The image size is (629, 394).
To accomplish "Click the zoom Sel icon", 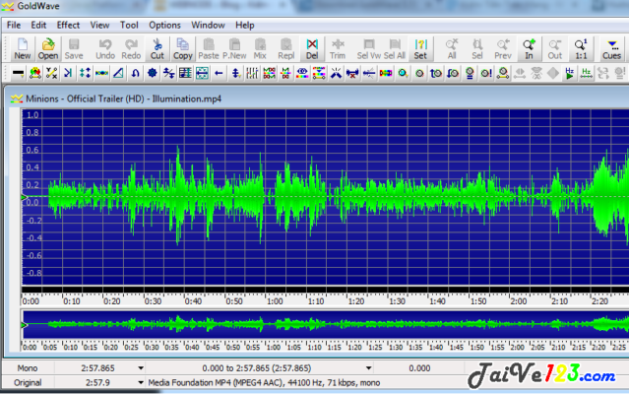I will click(x=477, y=49).
